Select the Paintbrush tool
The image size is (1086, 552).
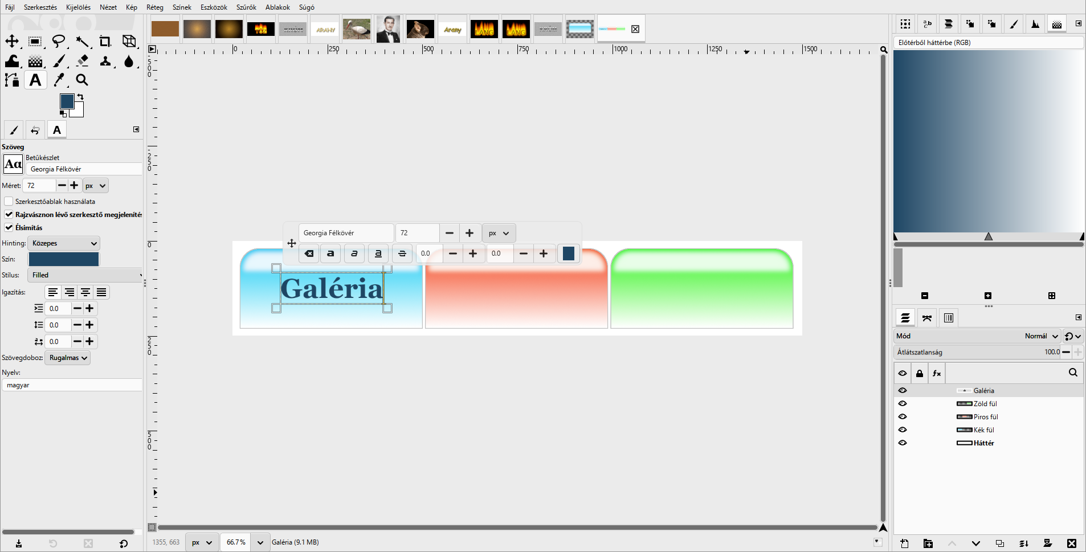tap(59, 60)
